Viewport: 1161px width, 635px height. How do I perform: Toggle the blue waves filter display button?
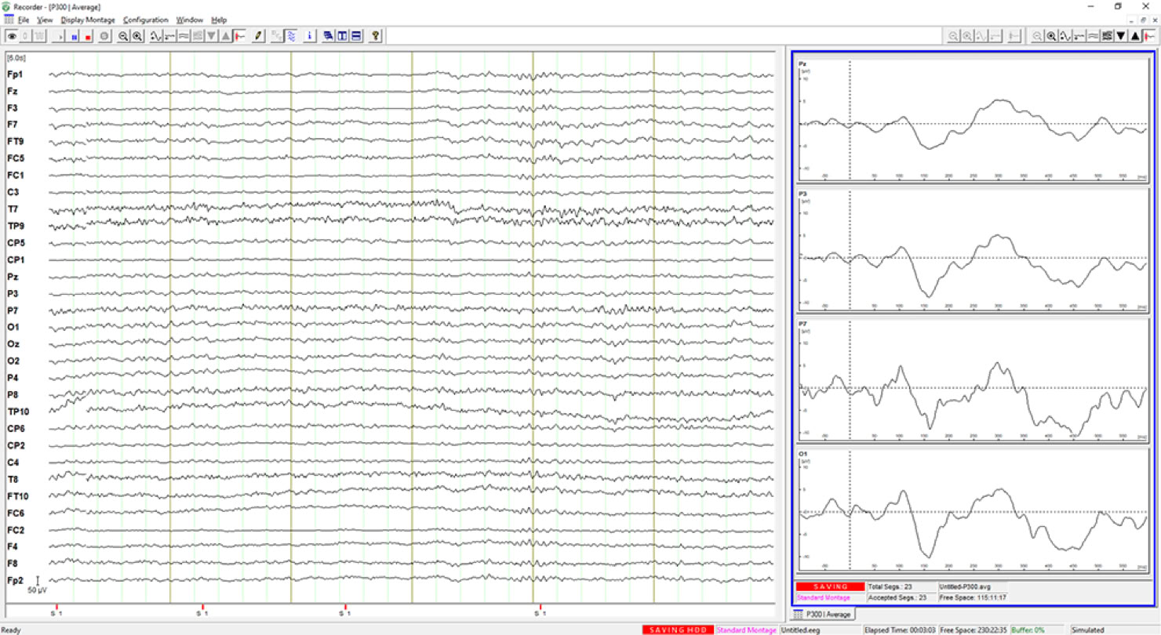coord(291,36)
